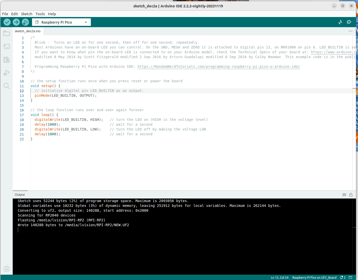The height and width of the screenshot is (280, 358).
Task: Toggle output word wrap icon
Action: tap(344, 195)
